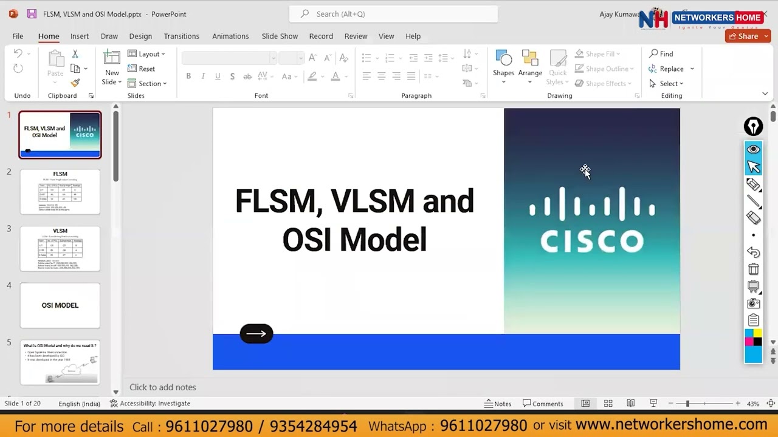Select slide 3 VLSM thumbnail

[x=60, y=249]
